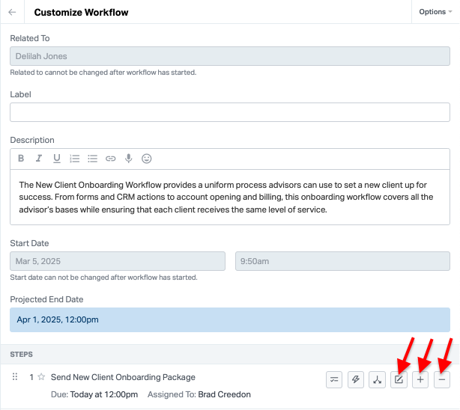Click the Projected End Date field

click(x=229, y=319)
